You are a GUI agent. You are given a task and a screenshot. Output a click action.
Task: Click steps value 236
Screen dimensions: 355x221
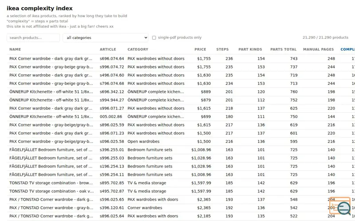tap(229, 59)
